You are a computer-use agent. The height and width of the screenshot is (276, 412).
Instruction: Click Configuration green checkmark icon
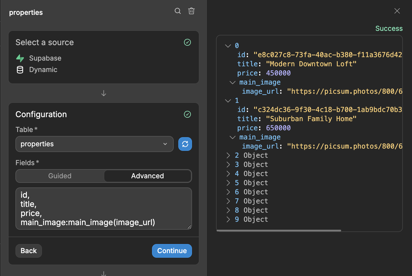(x=187, y=115)
